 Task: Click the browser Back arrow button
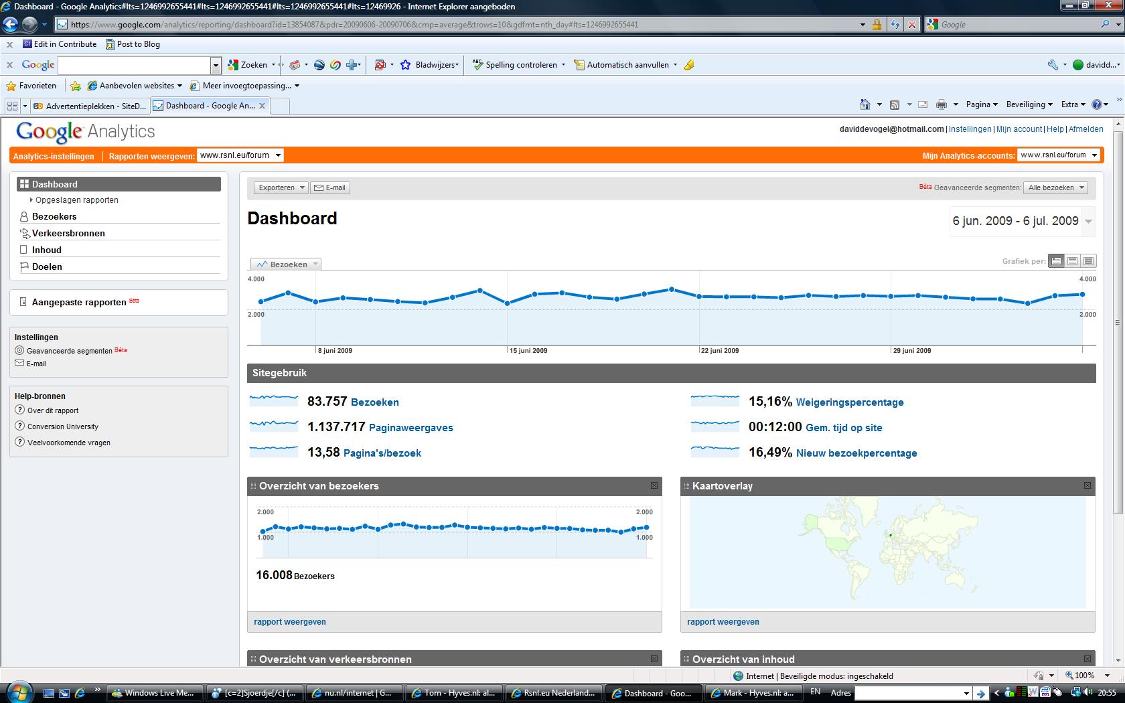tap(10, 25)
